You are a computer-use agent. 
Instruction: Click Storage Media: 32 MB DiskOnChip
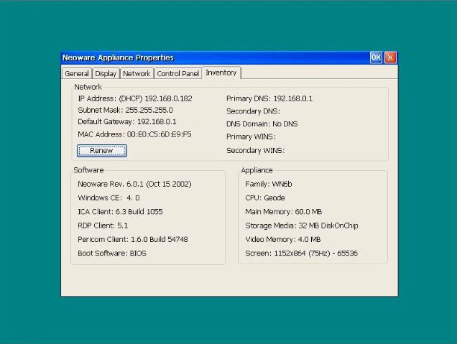click(x=302, y=226)
